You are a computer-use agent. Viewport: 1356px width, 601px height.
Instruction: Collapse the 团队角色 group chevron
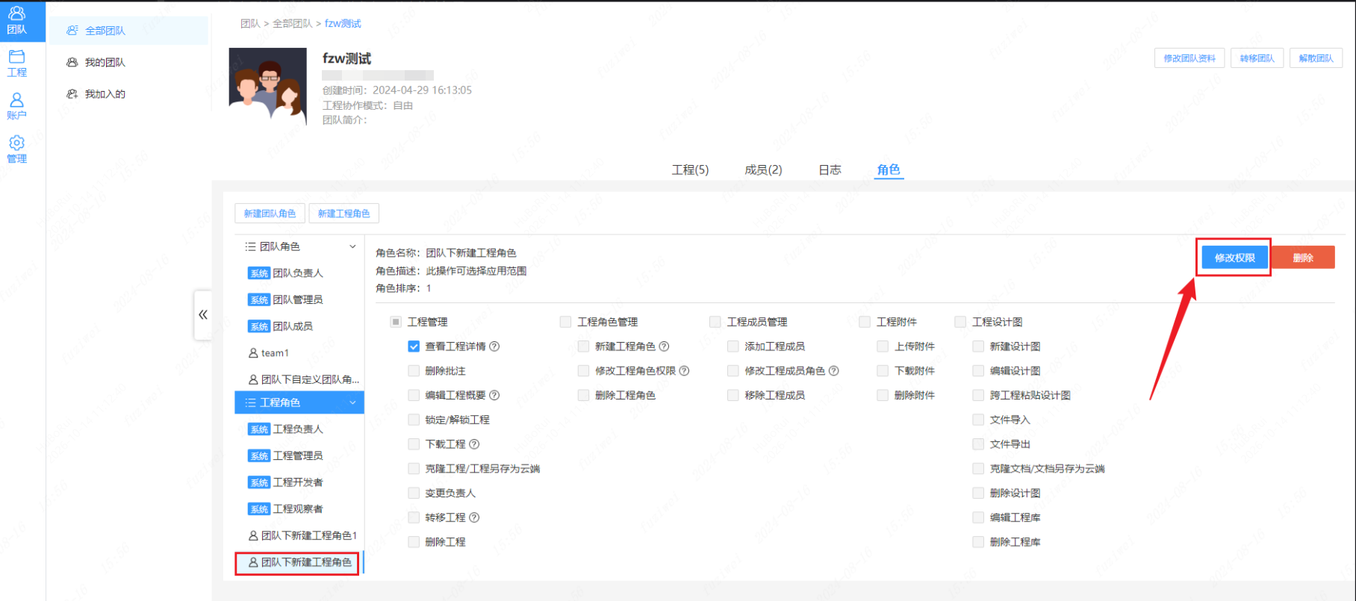point(352,246)
